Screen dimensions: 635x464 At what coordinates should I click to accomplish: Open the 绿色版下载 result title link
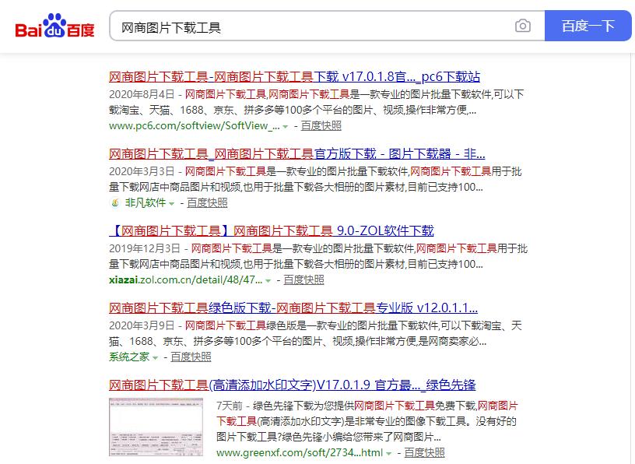click(x=294, y=307)
